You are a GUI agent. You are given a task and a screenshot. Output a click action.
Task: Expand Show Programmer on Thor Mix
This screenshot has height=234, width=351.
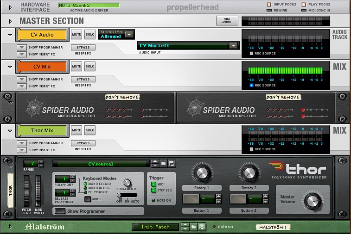pyautogui.click(x=22, y=143)
